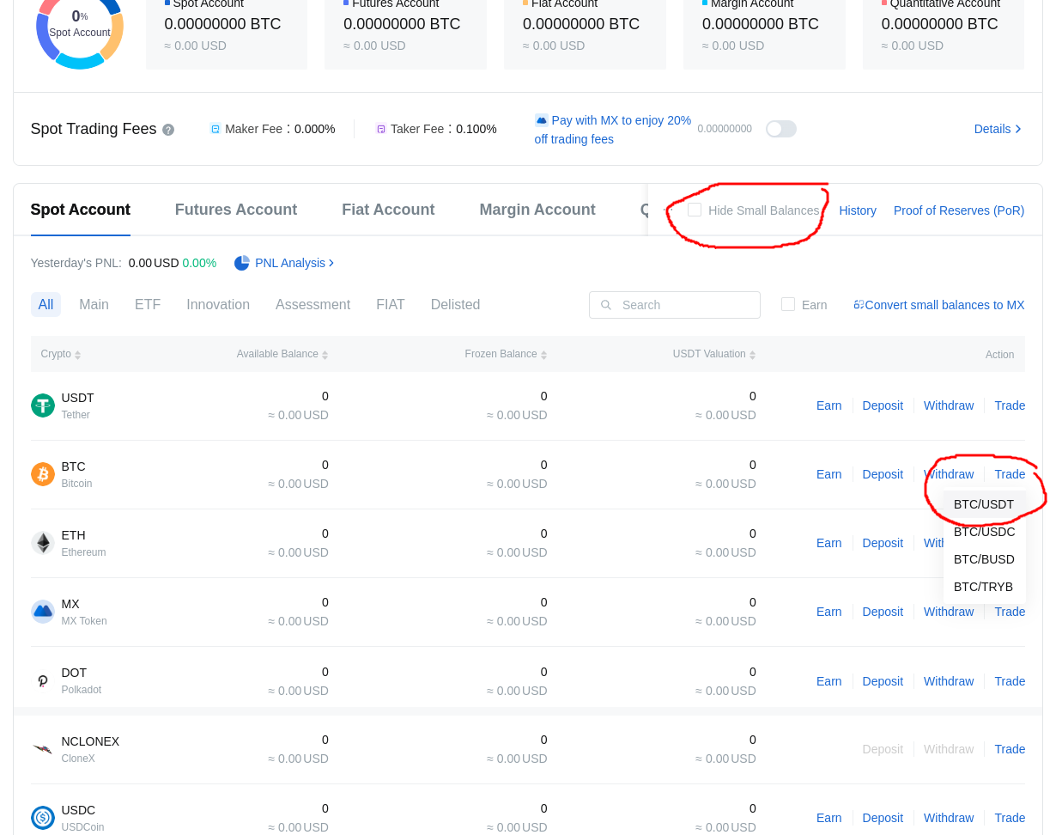This screenshot has width=1056, height=835.
Task: Click Trade in the DOT row
Action: pos(1010,681)
